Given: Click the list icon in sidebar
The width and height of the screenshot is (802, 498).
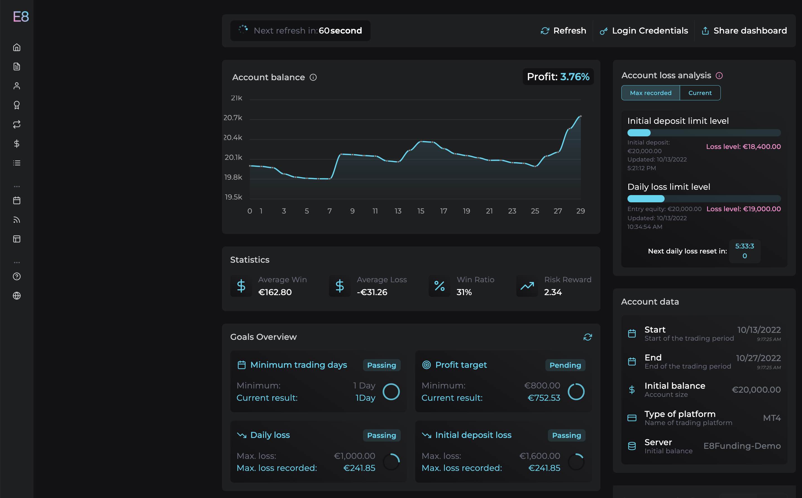Looking at the screenshot, I should (x=17, y=163).
